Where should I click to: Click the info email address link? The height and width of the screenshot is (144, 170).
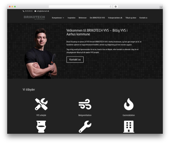43,11
